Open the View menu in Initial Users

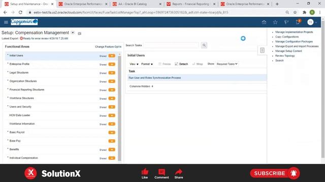pos(134,64)
